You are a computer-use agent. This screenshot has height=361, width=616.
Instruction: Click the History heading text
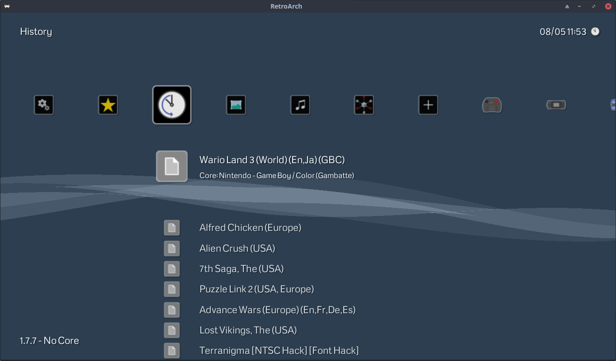(36, 32)
